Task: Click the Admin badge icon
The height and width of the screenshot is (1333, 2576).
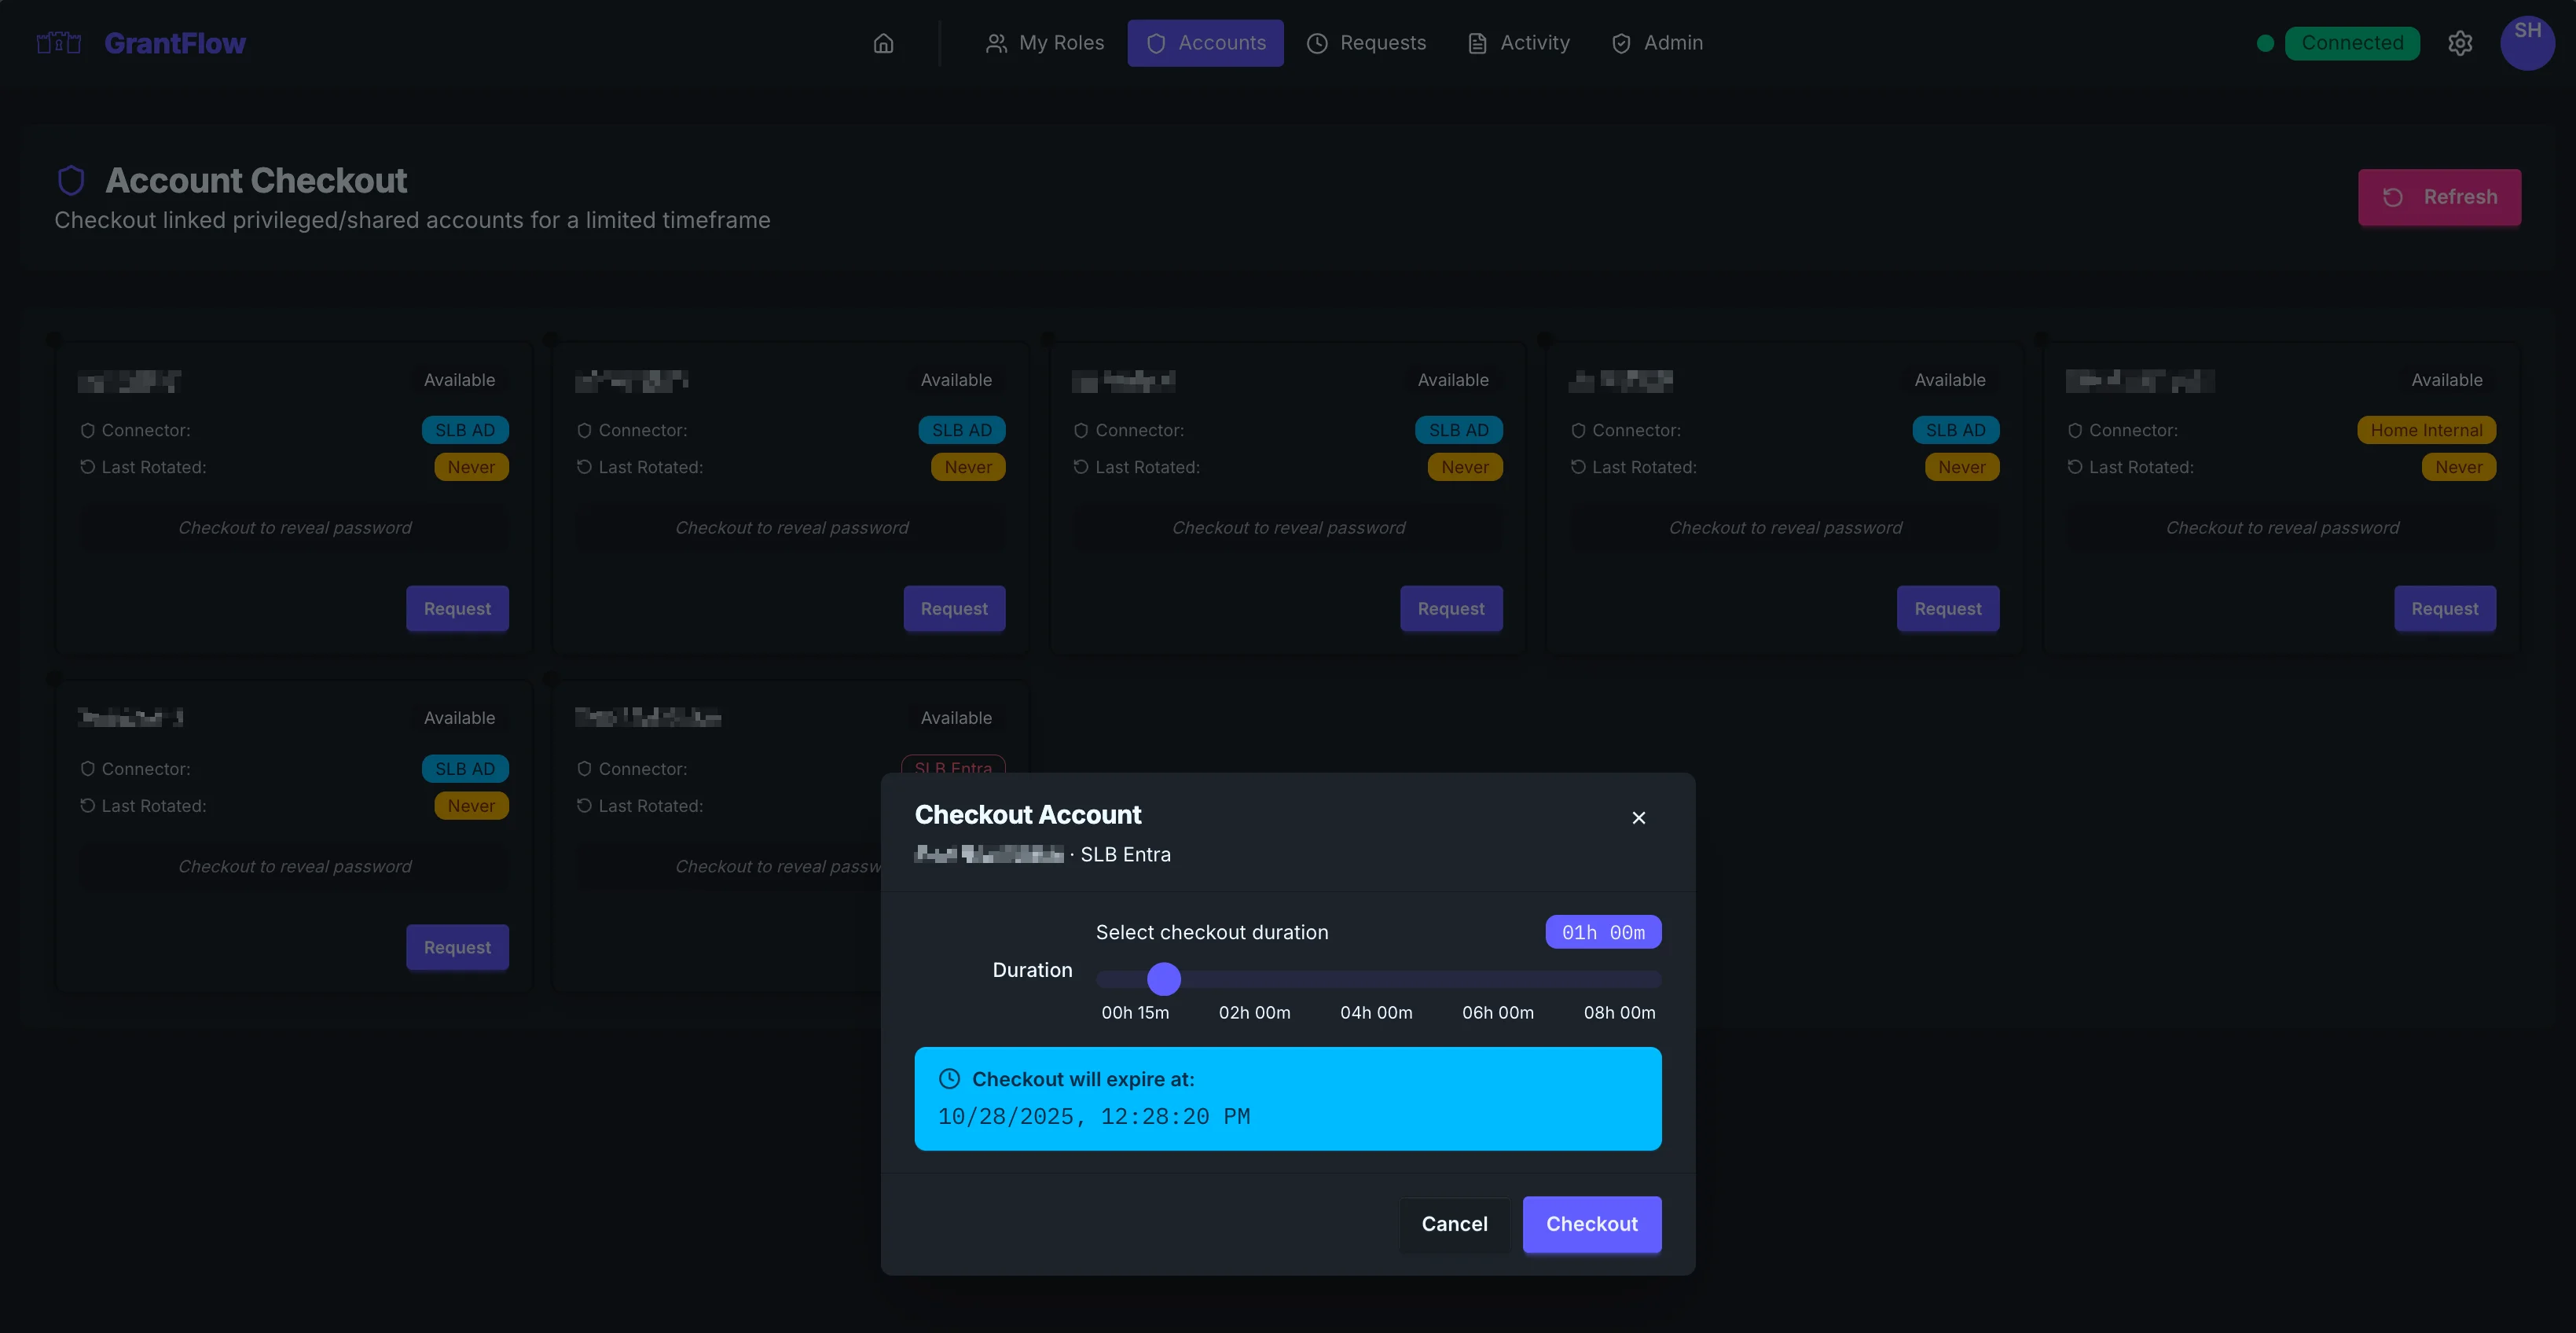Action: (x=1621, y=43)
